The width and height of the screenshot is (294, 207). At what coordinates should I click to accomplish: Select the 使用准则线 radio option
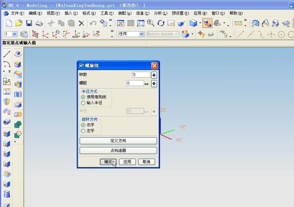tap(83, 97)
